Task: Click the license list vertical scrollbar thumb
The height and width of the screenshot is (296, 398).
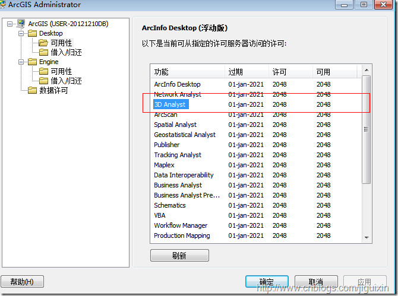Action: (x=366, y=129)
